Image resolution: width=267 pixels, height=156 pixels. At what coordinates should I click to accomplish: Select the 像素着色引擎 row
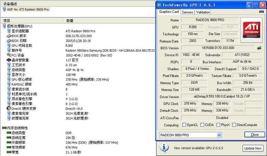(x=78, y=104)
